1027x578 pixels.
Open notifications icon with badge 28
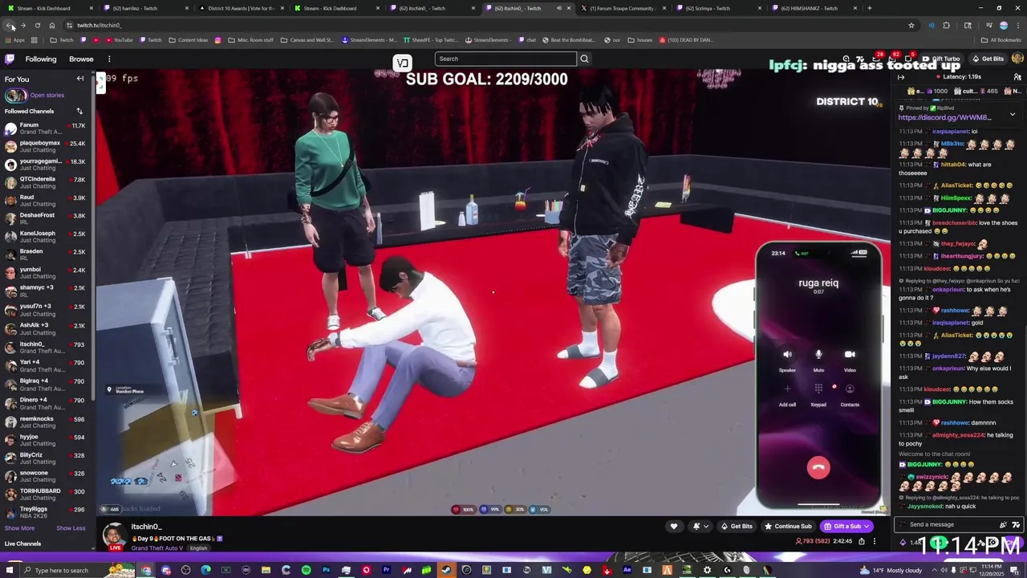pyautogui.click(x=875, y=59)
